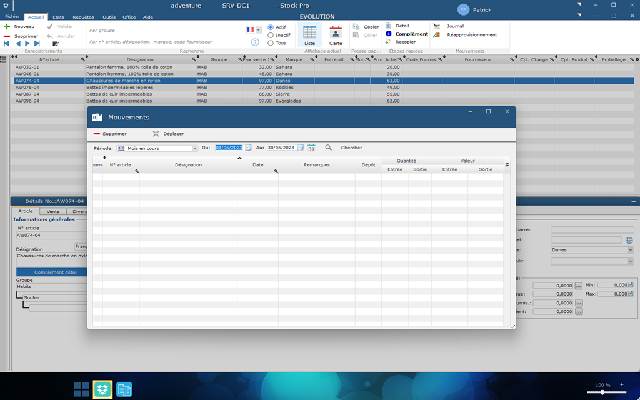Open the Windows start tiles icon

coord(82,389)
